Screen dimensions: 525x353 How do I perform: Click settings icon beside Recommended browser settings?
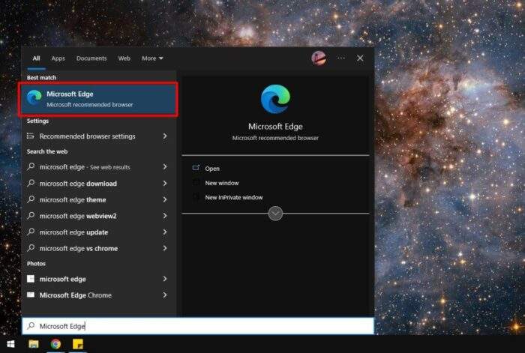click(x=31, y=136)
